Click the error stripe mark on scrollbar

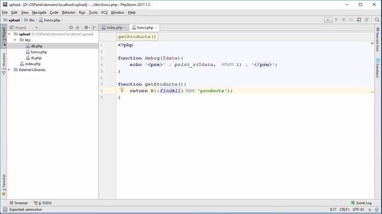pos(372,92)
